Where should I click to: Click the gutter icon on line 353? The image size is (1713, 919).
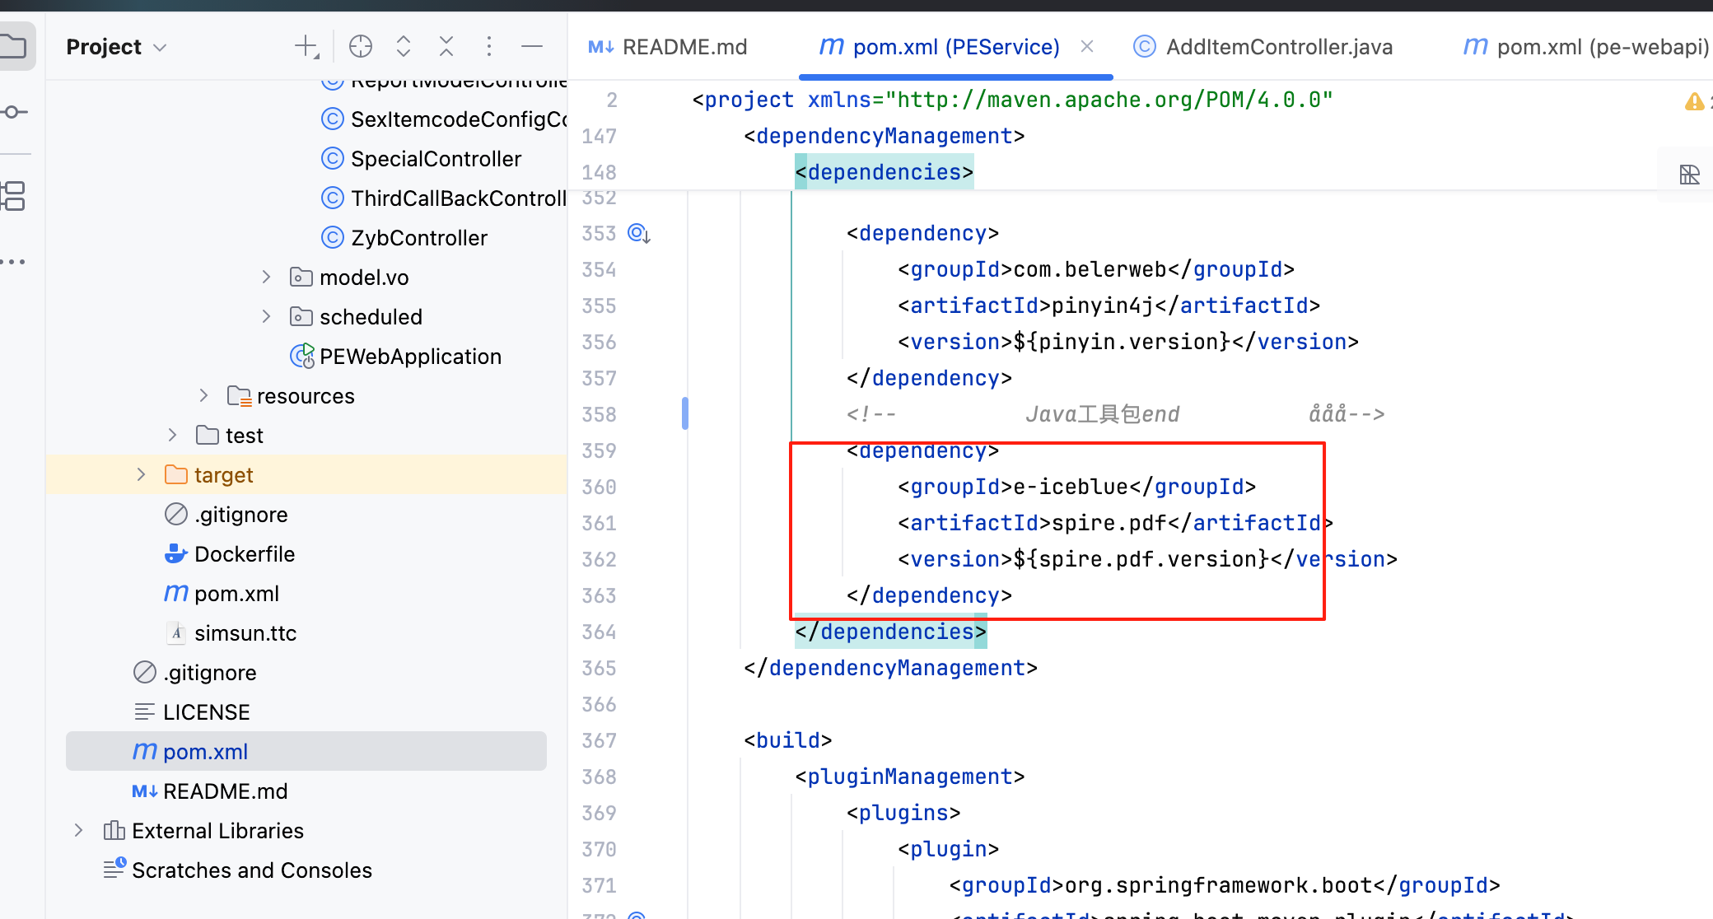click(639, 234)
